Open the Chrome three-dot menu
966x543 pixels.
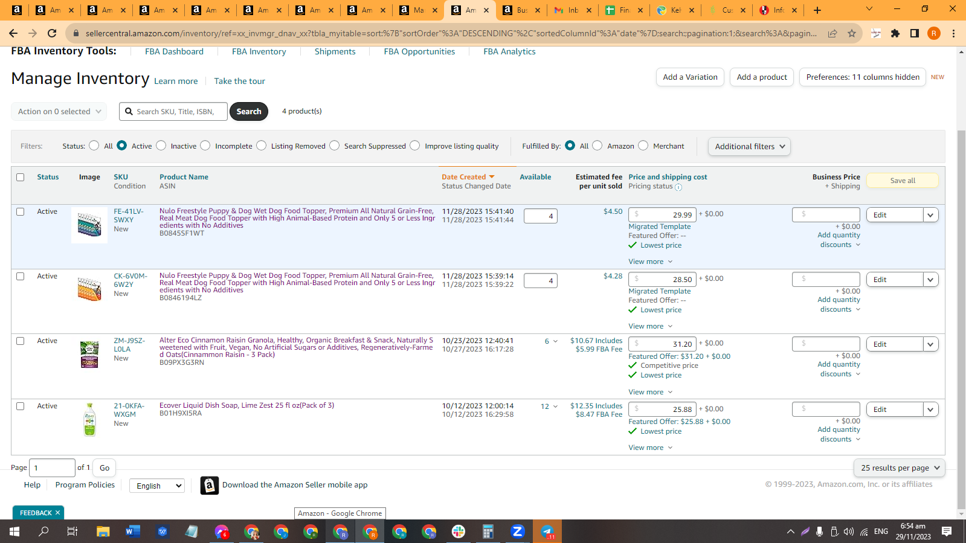(953, 33)
